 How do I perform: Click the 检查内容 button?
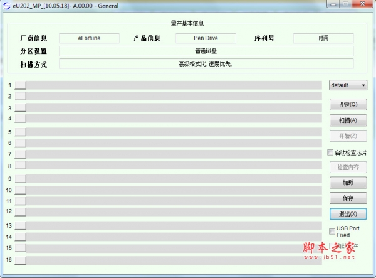coord(348,168)
